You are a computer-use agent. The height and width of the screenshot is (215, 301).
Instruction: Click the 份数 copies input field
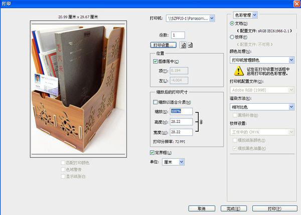(178, 35)
